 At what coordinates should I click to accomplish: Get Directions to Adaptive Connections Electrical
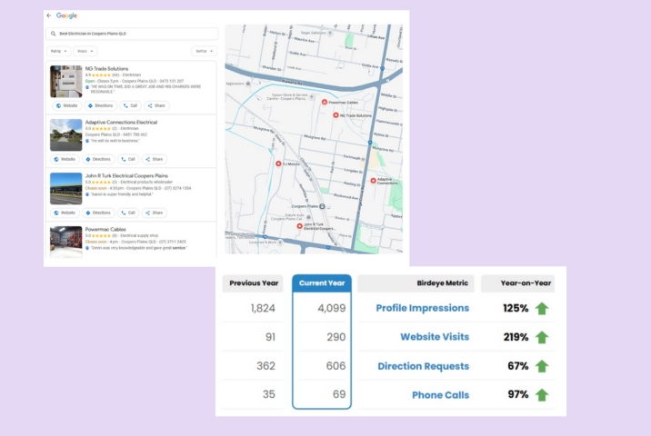pyautogui.click(x=98, y=159)
